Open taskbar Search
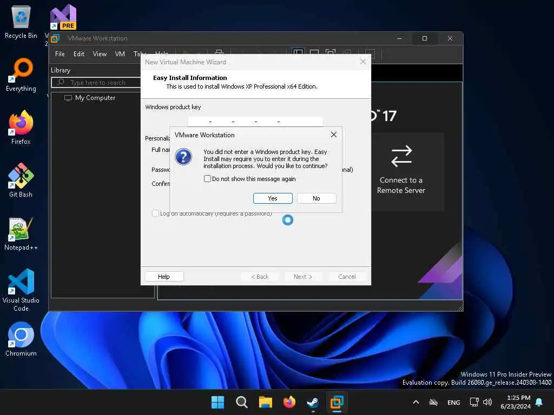The height and width of the screenshot is (415, 554). pyautogui.click(x=242, y=402)
